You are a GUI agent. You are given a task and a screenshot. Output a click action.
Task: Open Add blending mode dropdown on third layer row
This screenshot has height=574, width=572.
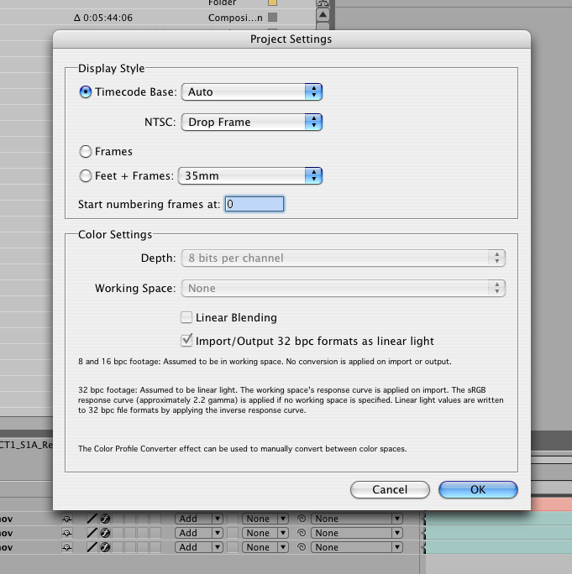coord(198,547)
